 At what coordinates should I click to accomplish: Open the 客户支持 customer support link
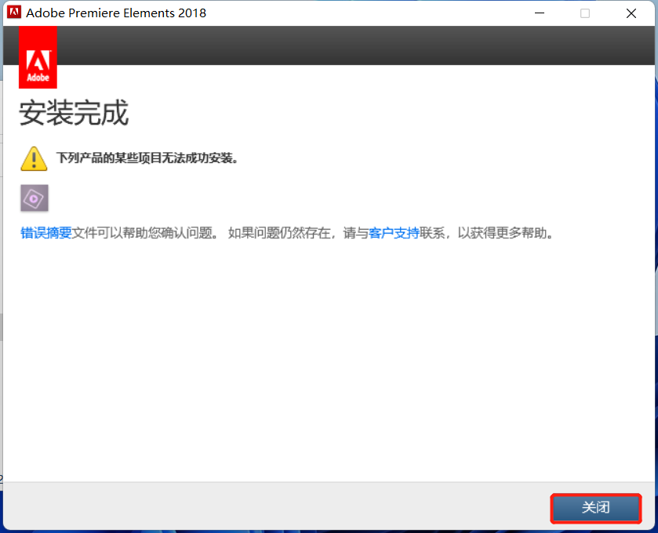394,233
